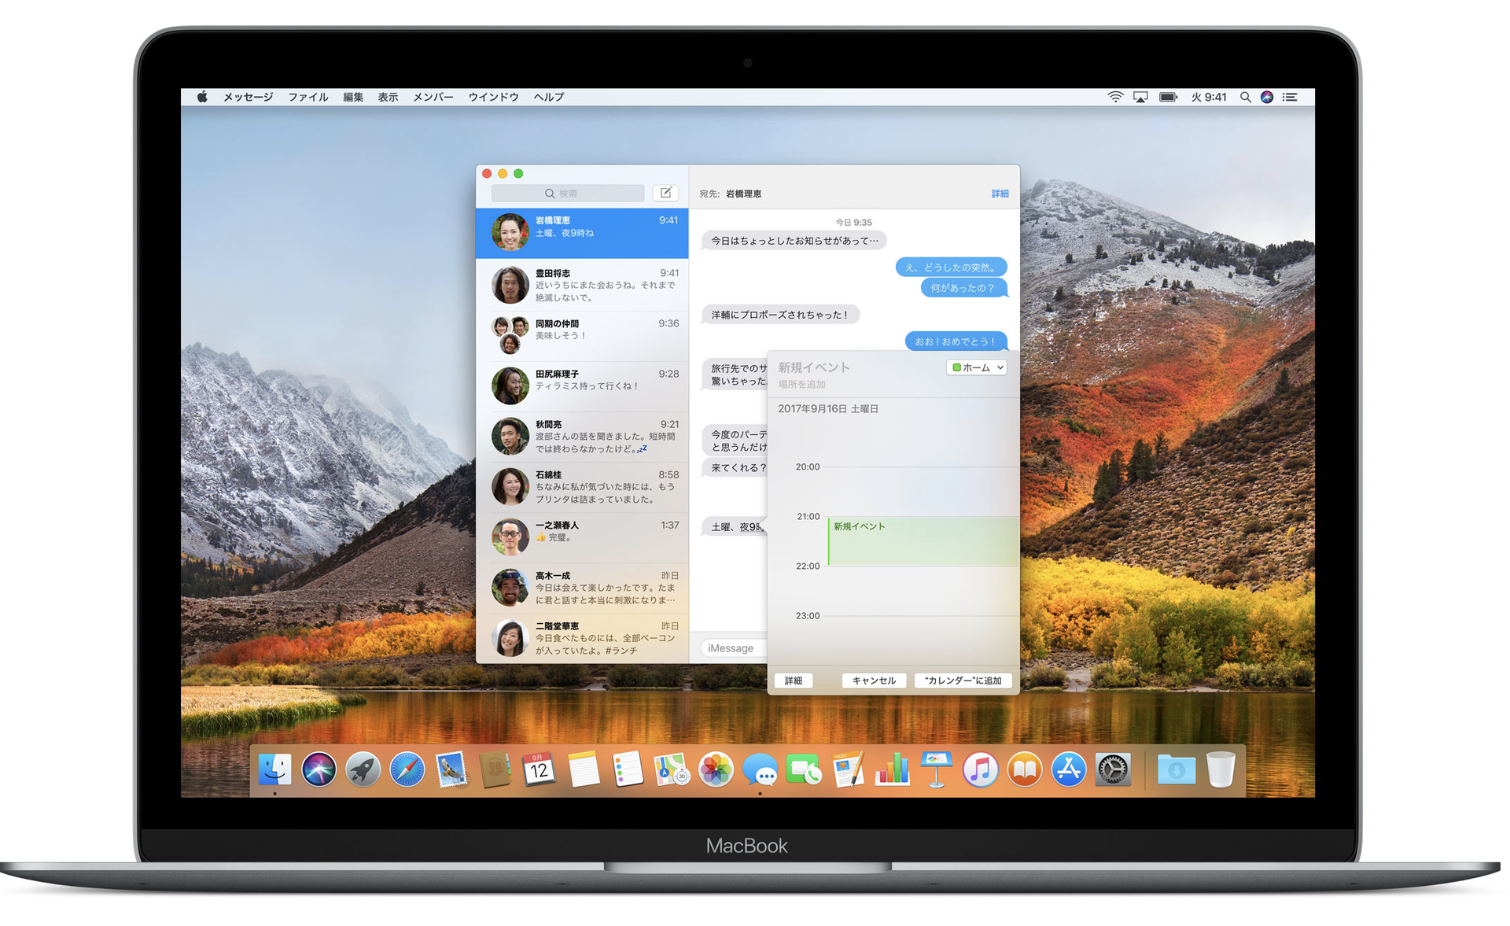Open Reminders icon in Dock
Image resolution: width=1510 pixels, height=926 pixels.
[x=628, y=769]
